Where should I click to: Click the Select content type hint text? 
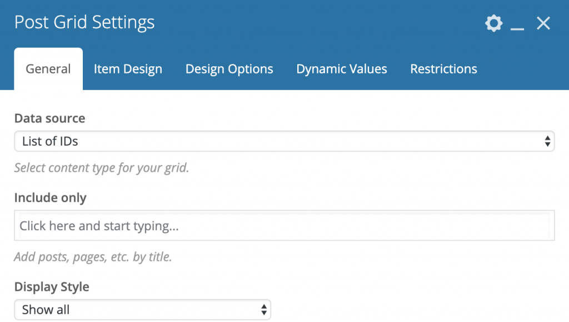[x=102, y=168]
